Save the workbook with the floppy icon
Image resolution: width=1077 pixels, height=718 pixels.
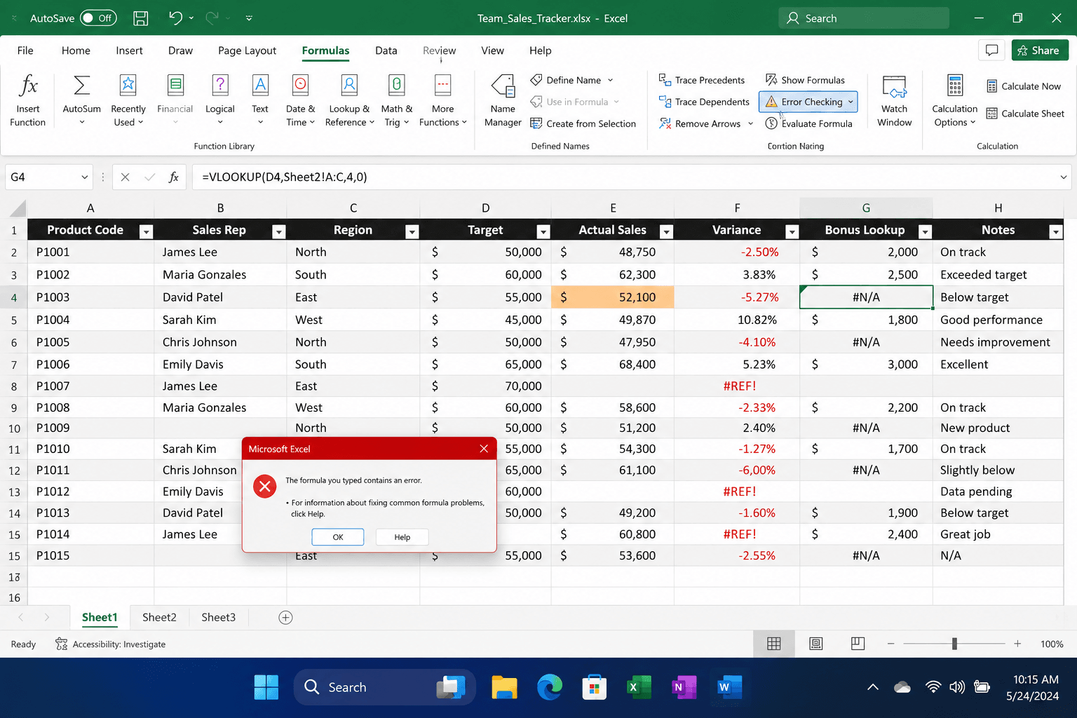[x=141, y=18]
